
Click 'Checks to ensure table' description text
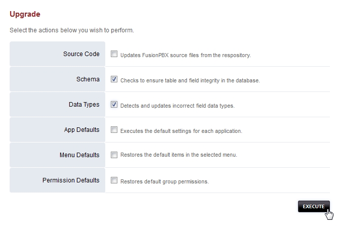point(190,80)
